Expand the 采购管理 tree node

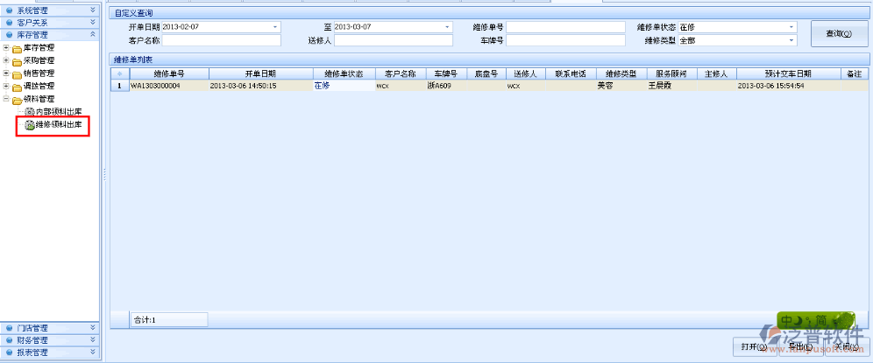6,61
